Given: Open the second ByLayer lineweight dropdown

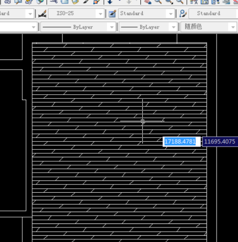Looking at the screenshot, I should point(173,27).
